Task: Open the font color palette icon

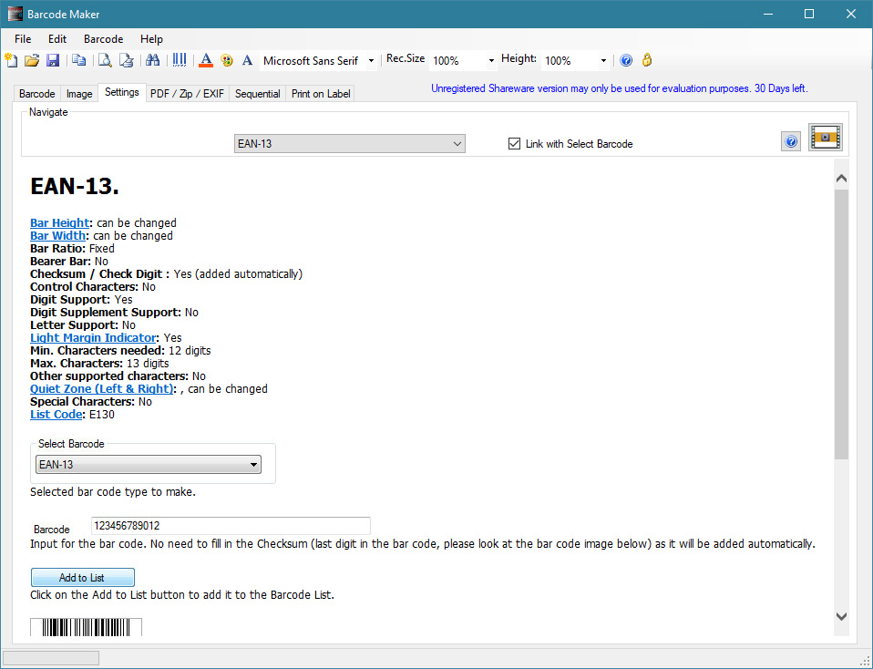Action: coord(227,60)
